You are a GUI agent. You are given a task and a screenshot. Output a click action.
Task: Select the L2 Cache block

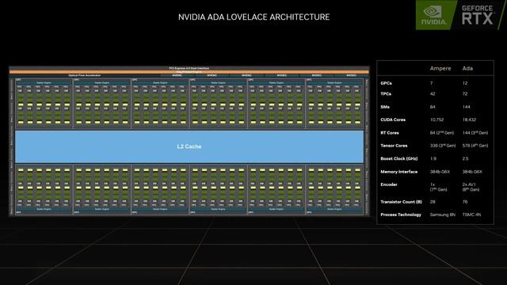point(189,146)
